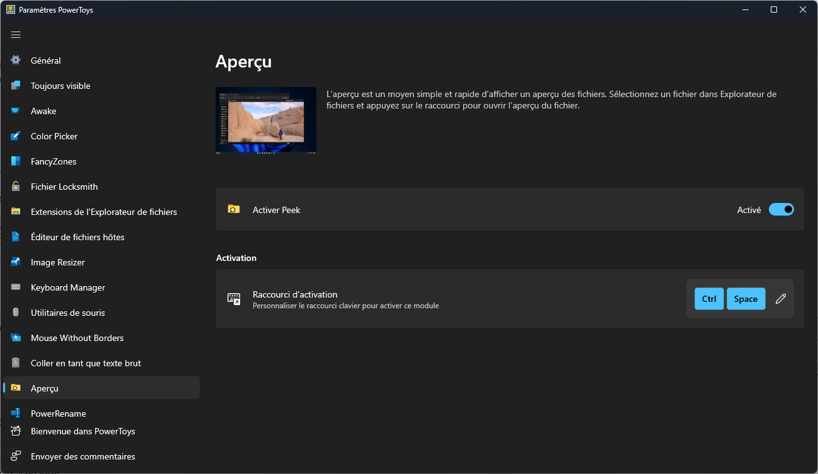Screen dimensions: 818x474
Task: Maximize the PowerToys settings window
Action: pos(774,9)
